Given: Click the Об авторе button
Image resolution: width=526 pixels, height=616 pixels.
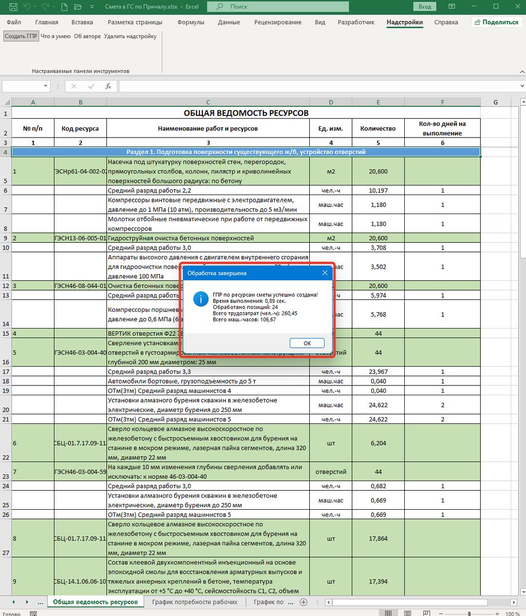Looking at the screenshot, I should tap(87, 36).
